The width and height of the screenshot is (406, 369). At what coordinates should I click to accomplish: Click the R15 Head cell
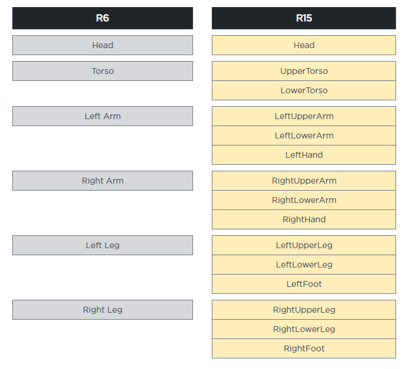coord(304,45)
